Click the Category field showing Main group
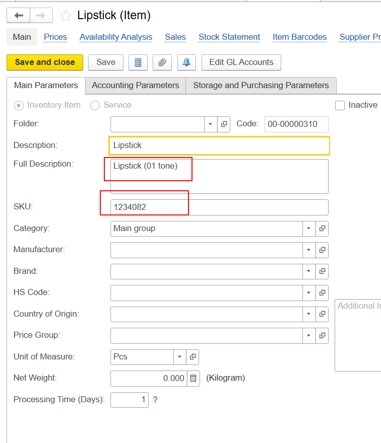381x443 pixels. click(207, 228)
